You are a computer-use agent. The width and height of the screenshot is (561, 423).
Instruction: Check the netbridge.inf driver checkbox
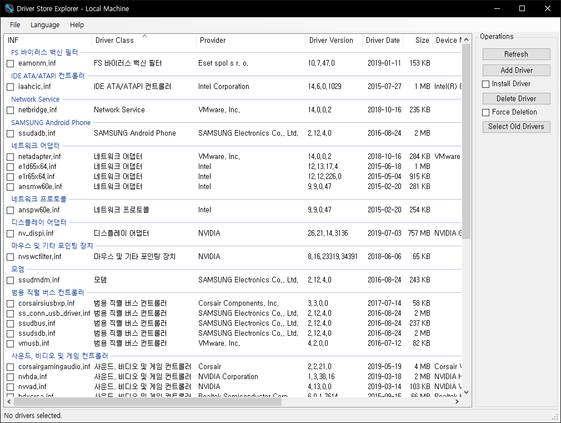[x=11, y=110]
